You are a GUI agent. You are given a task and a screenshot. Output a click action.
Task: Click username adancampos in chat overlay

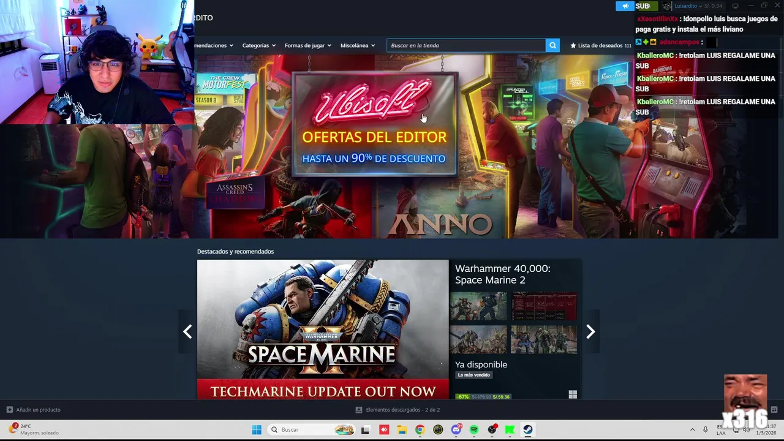pyautogui.click(x=679, y=42)
